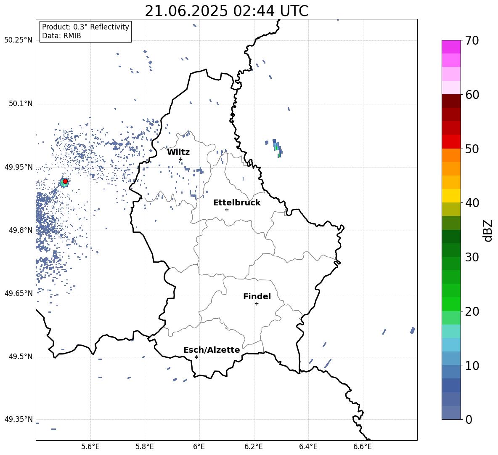Click the Esch/Alzette location cross marker
Image resolution: width=498 pixels, height=455 pixels.
pos(196,357)
